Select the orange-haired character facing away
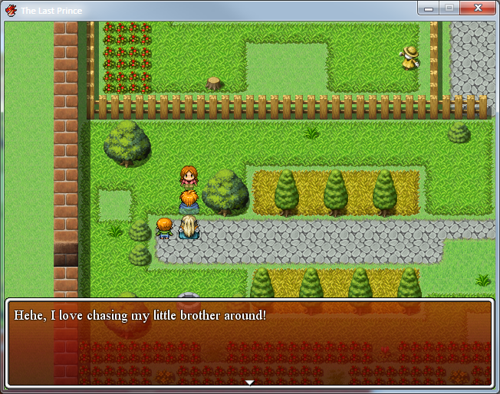This screenshot has width=500, height=394. click(x=189, y=202)
